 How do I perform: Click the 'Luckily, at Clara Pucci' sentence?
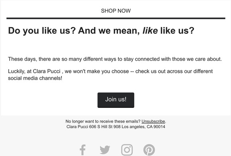point(110,71)
